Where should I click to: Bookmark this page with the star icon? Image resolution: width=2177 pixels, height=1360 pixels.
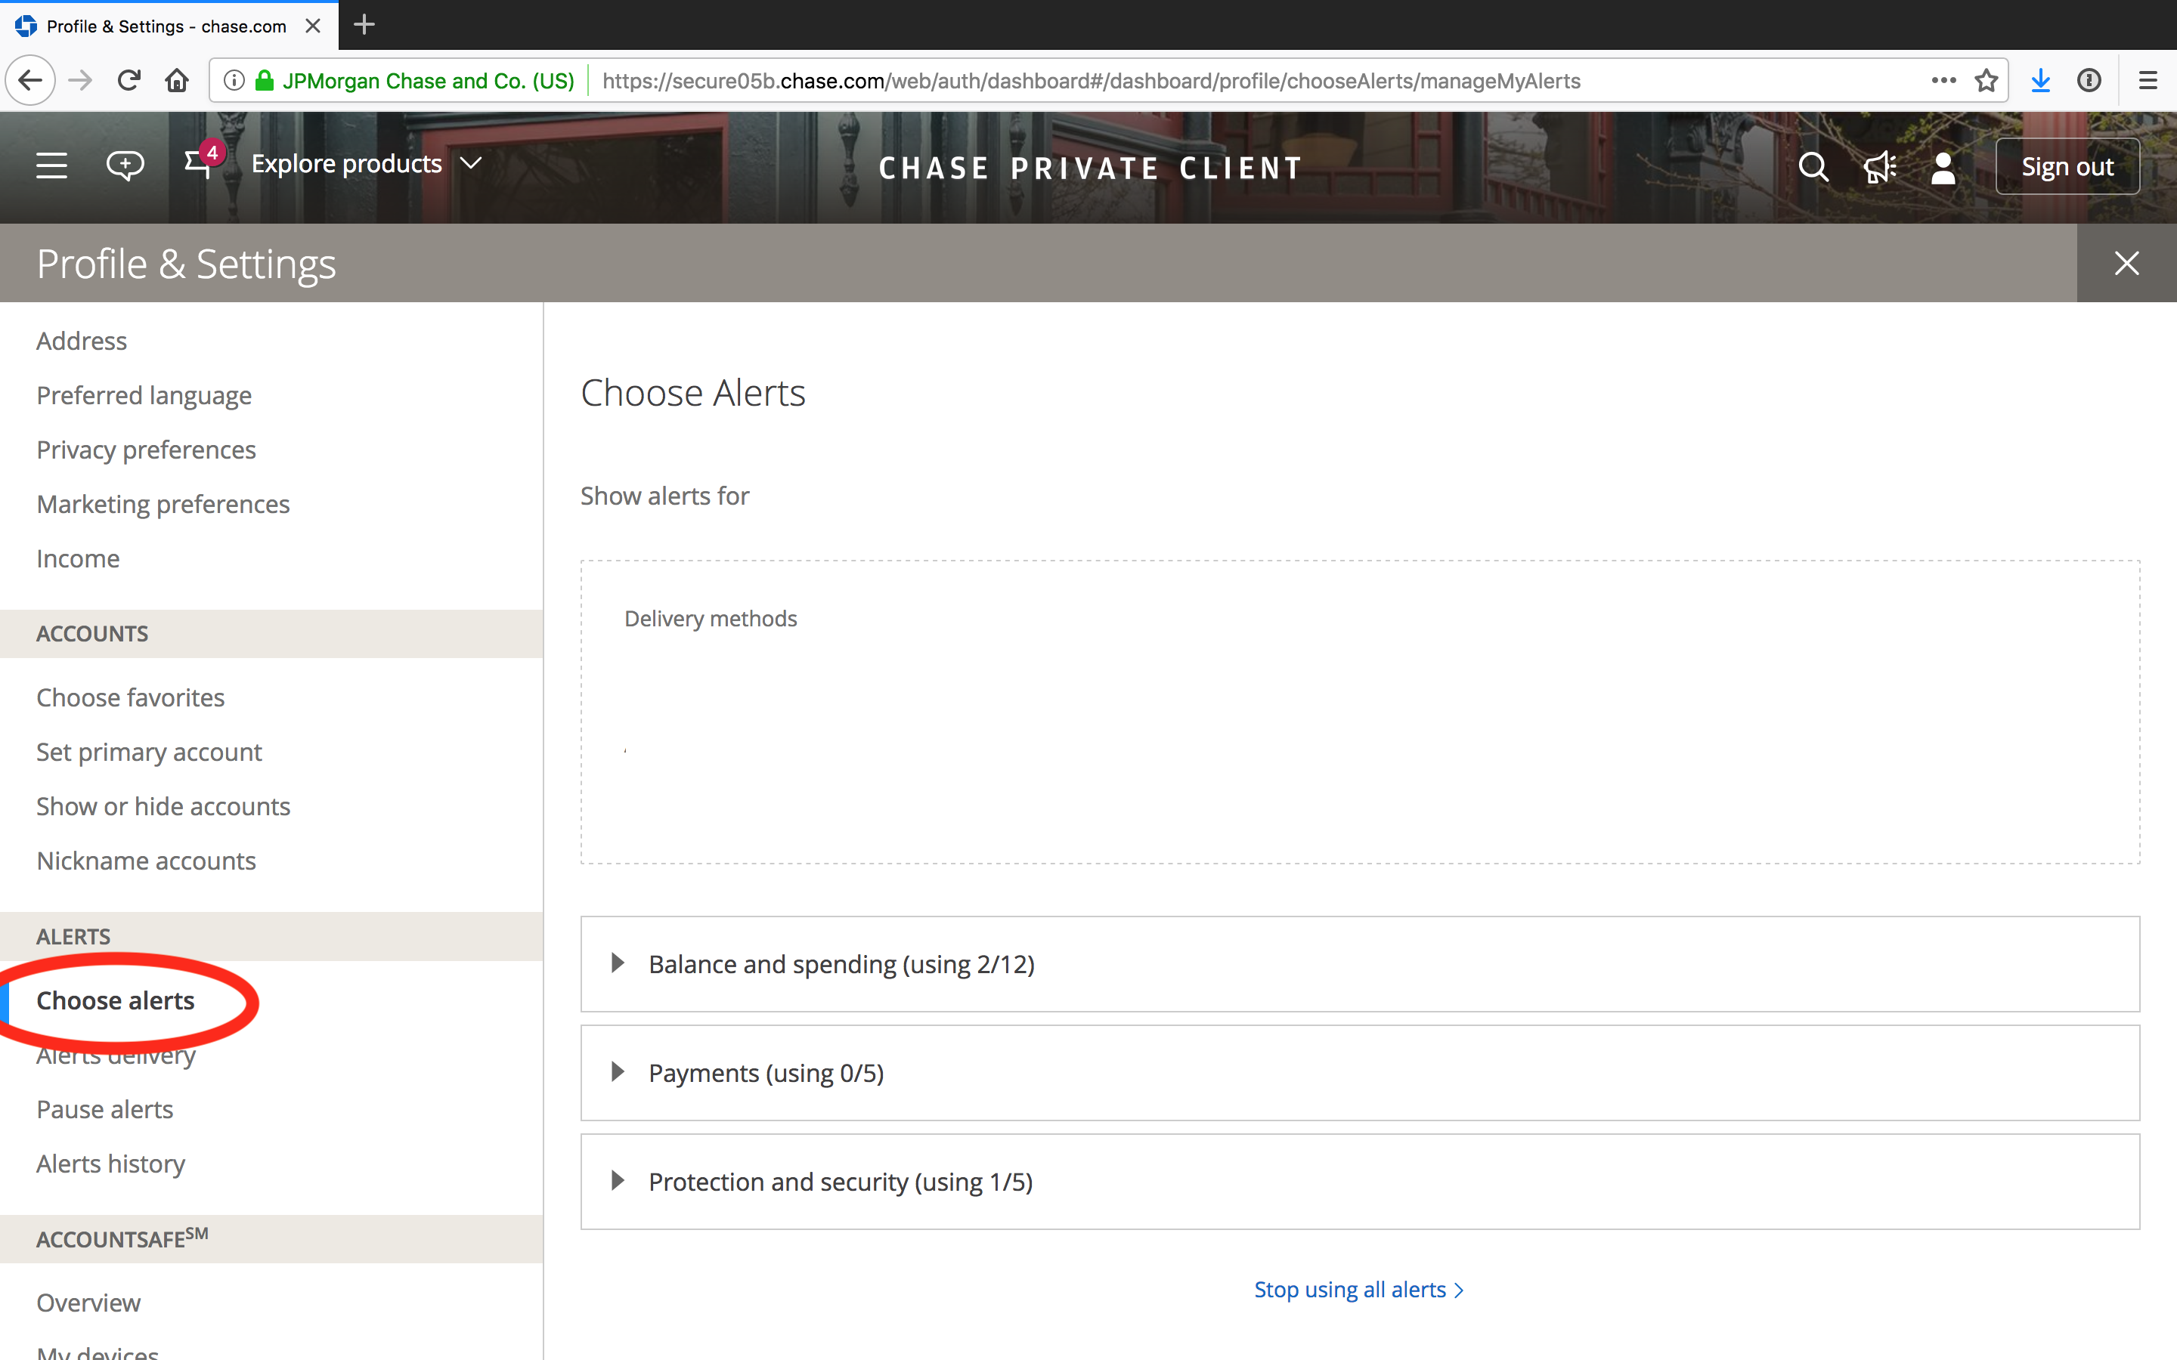[x=1987, y=81]
